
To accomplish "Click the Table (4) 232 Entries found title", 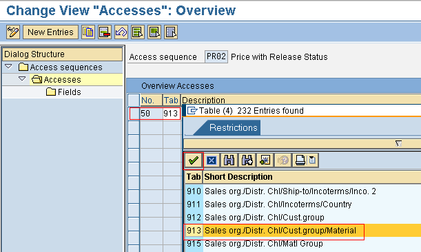I will (x=251, y=111).
